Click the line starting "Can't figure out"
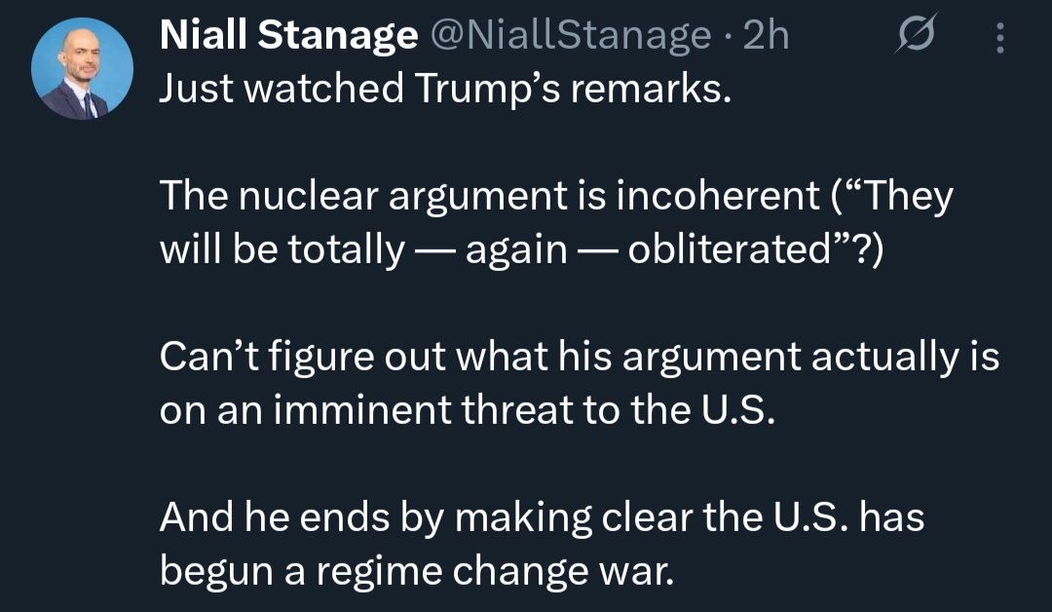1052x612 pixels. click(579, 358)
